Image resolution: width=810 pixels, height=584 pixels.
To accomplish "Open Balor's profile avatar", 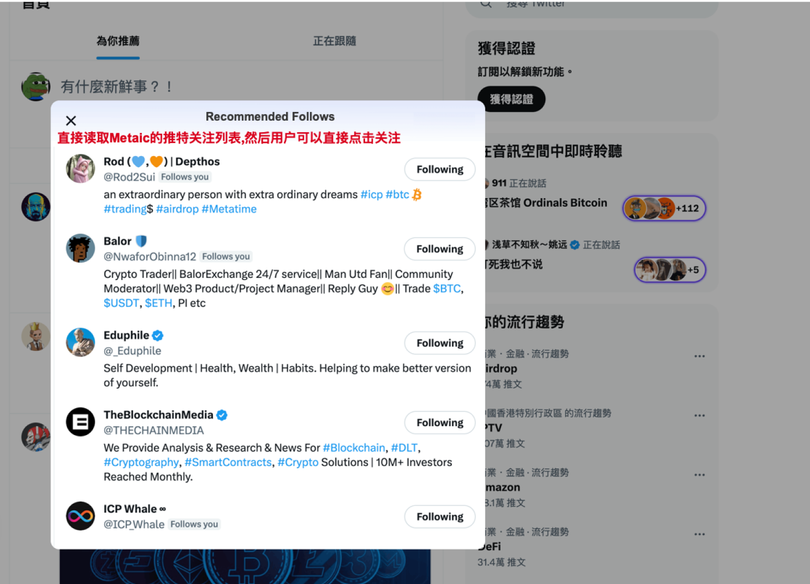I will [x=80, y=248].
